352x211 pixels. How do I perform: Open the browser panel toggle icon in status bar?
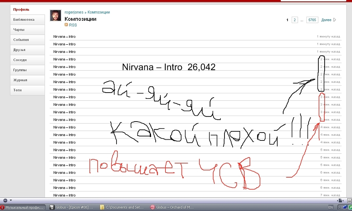[5, 200]
